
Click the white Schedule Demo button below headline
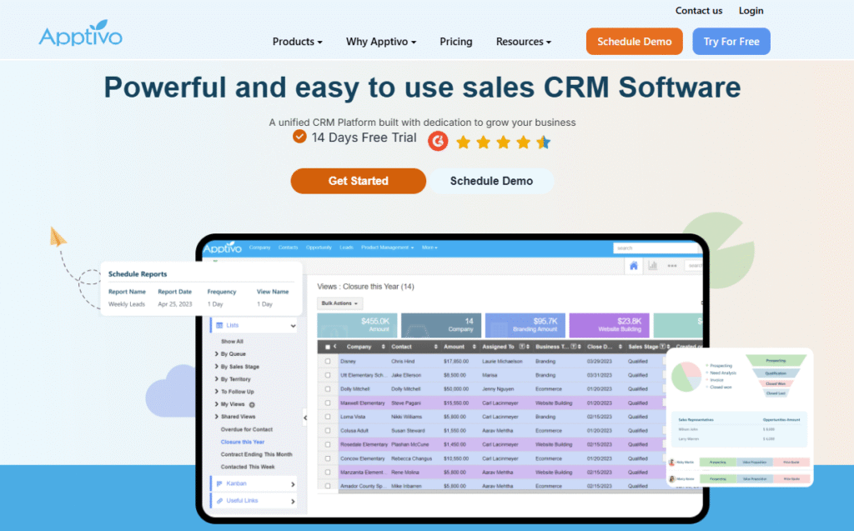491,181
